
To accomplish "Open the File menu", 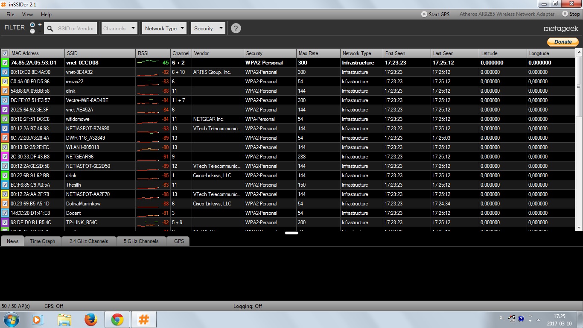I will [10, 14].
